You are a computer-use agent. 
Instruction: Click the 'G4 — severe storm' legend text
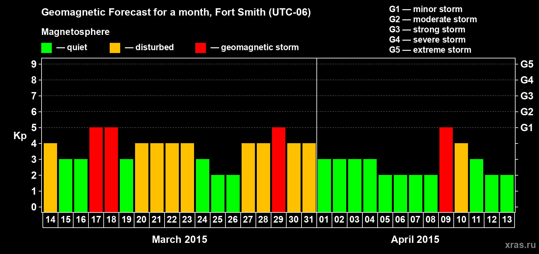[427, 40]
